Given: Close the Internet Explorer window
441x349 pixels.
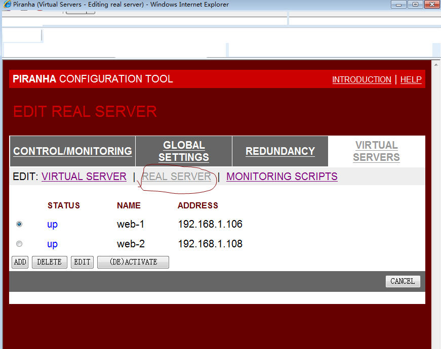Looking at the screenshot, I should 432,5.
